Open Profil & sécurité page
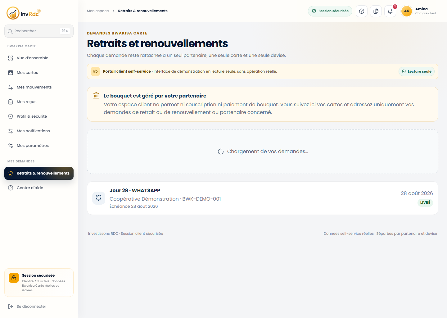The height and width of the screenshot is (318, 447). click(39, 116)
